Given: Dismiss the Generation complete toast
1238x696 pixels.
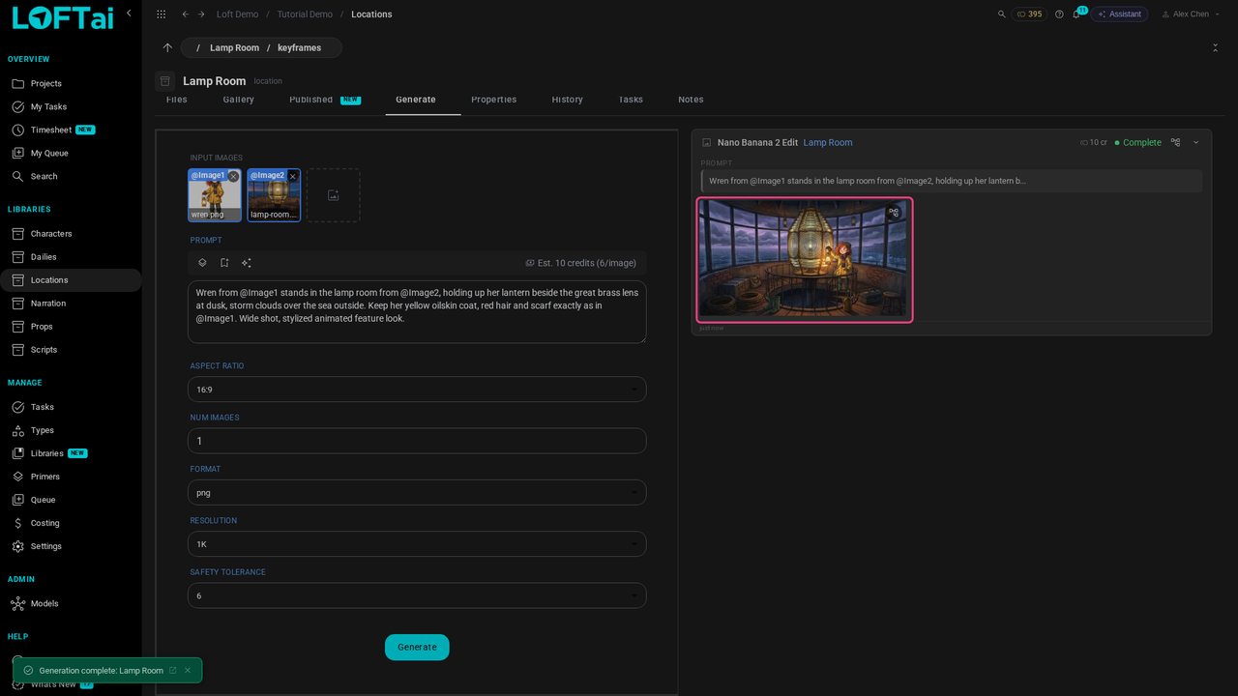Looking at the screenshot, I should click(188, 671).
